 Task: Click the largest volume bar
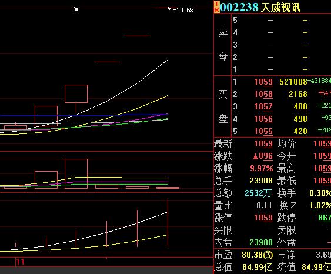76,173
